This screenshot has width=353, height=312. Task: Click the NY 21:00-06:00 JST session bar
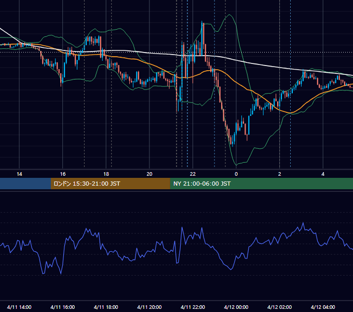[261, 184]
